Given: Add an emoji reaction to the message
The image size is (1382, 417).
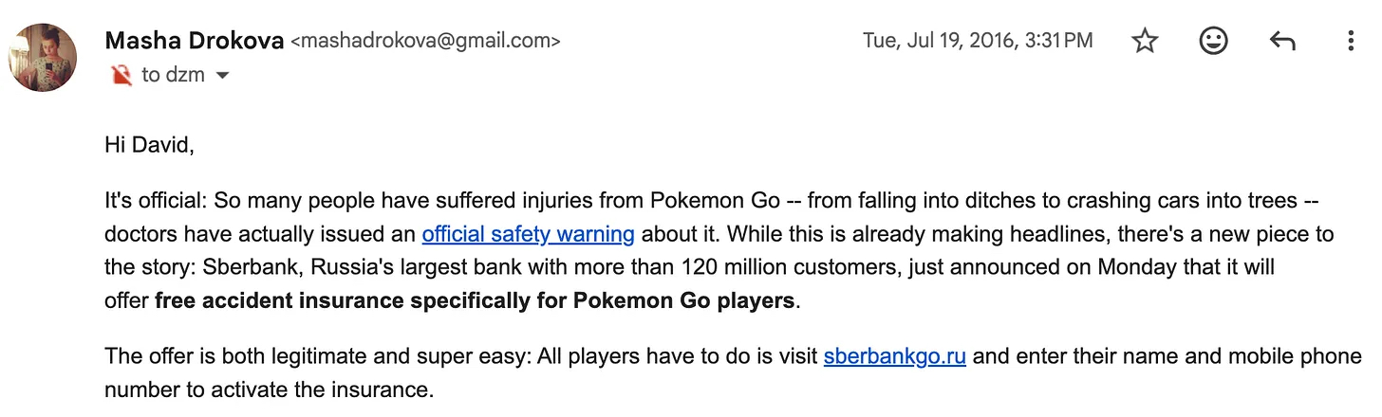Looking at the screenshot, I should (x=1213, y=41).
